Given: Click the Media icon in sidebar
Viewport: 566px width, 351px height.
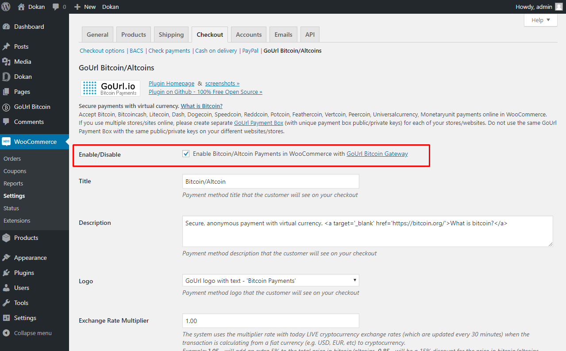Looking at the screenshot, I should click(x=6, y=62).
